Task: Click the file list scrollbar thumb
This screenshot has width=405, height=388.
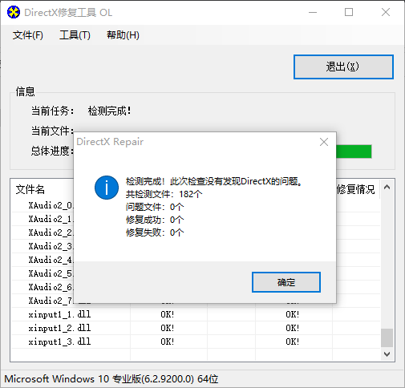Action: 387,337
